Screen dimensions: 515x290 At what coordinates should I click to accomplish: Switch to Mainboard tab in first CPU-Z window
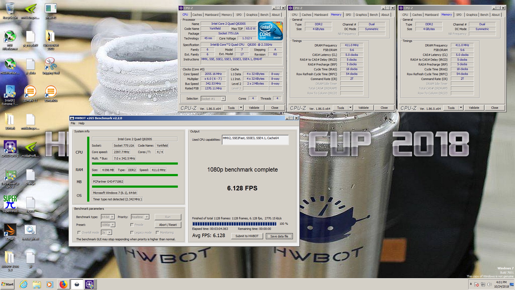tap(212, 15)
